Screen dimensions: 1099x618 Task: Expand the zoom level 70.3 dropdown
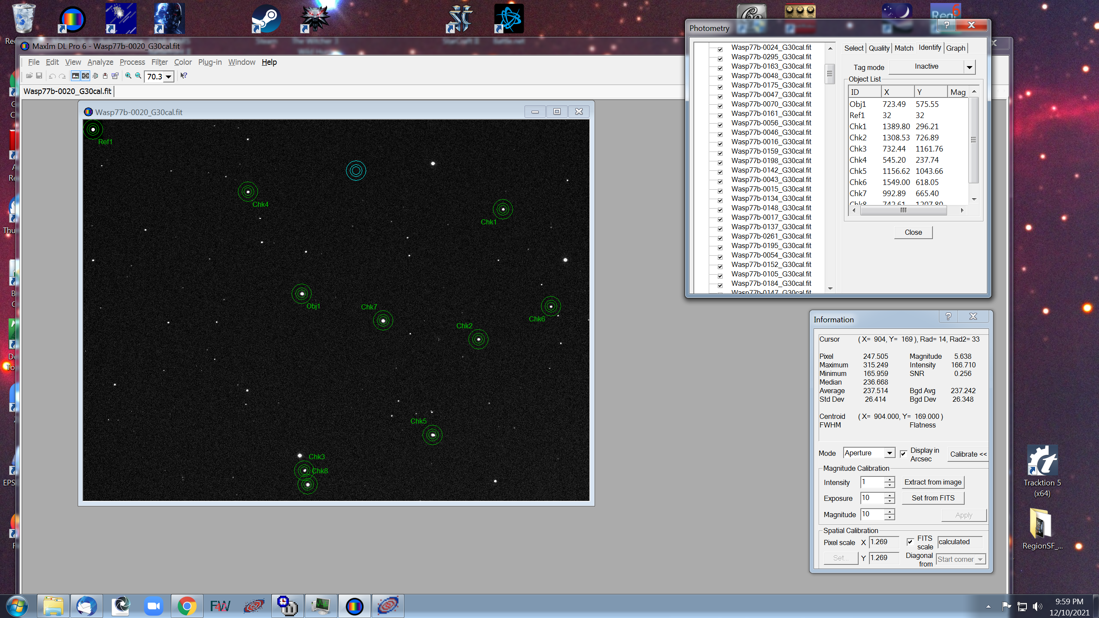tap(169, 77)
